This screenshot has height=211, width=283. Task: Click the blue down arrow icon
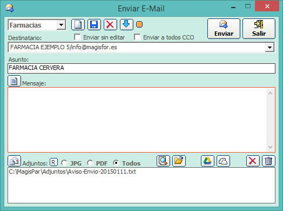coord(126,24)
